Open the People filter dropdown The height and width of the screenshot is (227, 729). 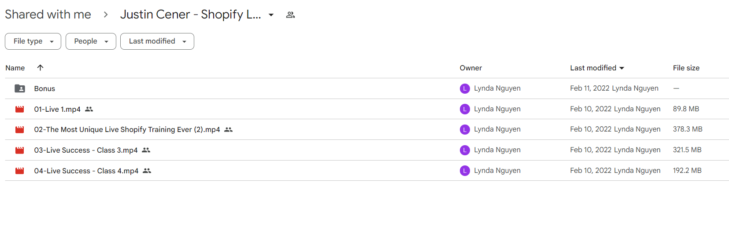click(x=91, y=41)
